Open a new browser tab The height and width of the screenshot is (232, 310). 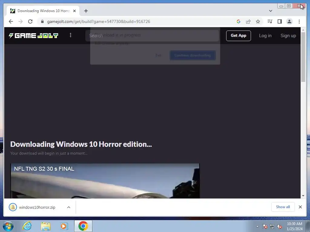pos(86,11)
